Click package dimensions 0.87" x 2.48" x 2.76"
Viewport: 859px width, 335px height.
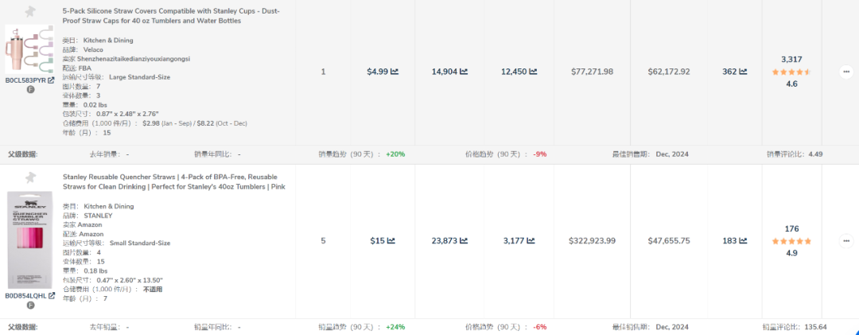[x=128, y=114]
